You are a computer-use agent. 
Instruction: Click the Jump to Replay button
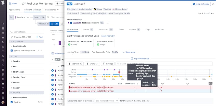pyautogui.click(x=201, y=4)
